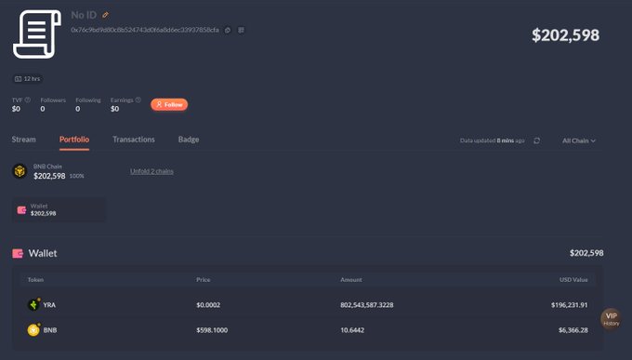
Task: Open the Earnings help question icon
Action: pyautogui.click(x=138, y=100)
